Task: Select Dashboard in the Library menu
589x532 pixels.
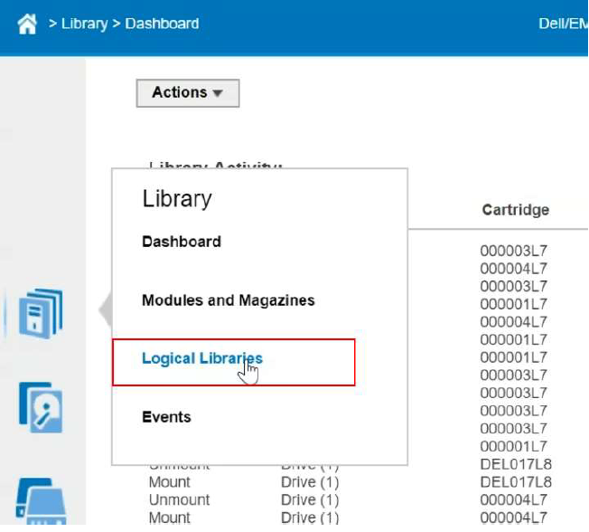Action: [x=182, y=242]
